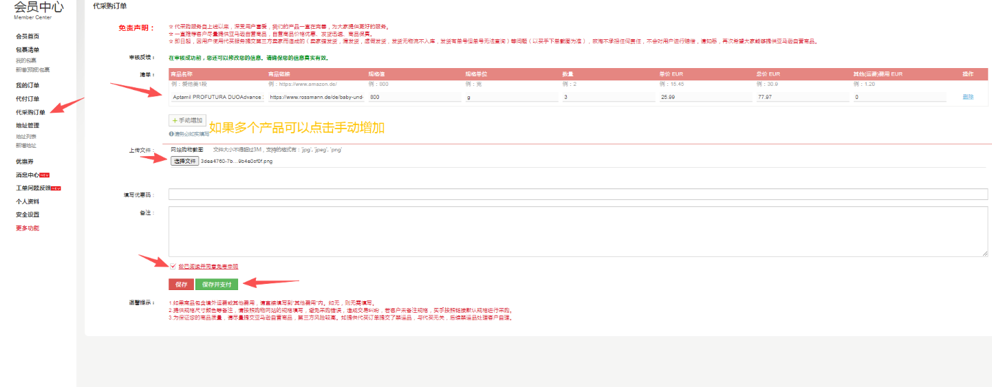Select 代采购订单 in the sidebar menu

tap(30, 112)
